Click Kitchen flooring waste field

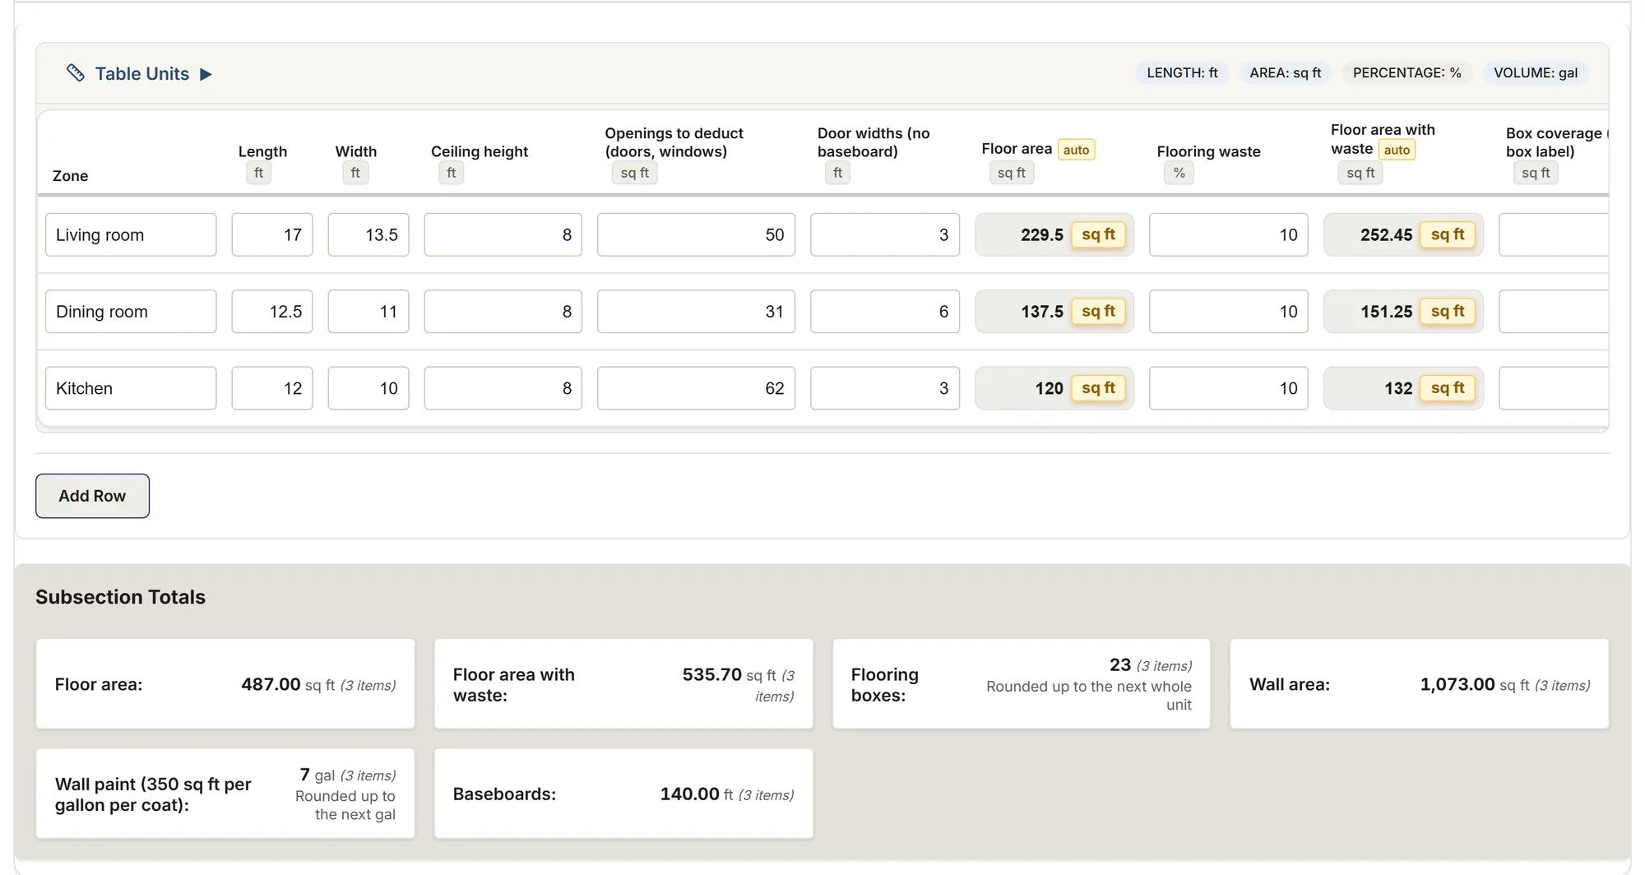pos(1229,388)
